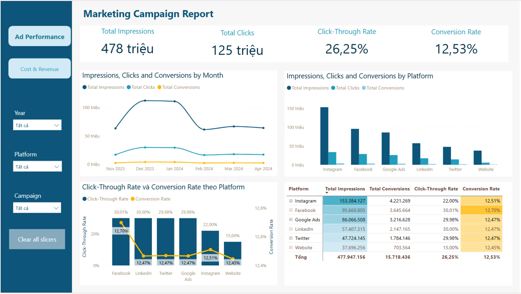The image size is (521, 294).
Task: Sort table by Total Impressions column header
Action: tap(345, 189)
